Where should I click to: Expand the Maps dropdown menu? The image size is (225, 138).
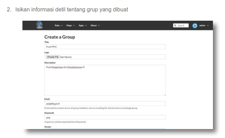(x=71, y=26)
